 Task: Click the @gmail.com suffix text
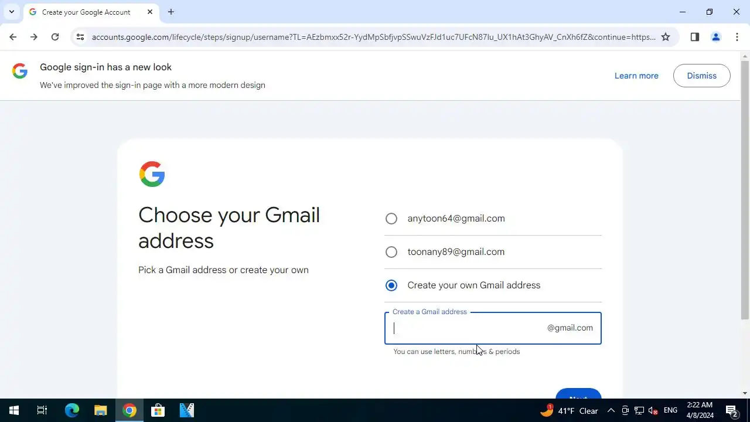(x=570, y=328)
